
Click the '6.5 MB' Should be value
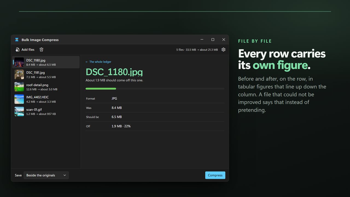pos(117,117)
